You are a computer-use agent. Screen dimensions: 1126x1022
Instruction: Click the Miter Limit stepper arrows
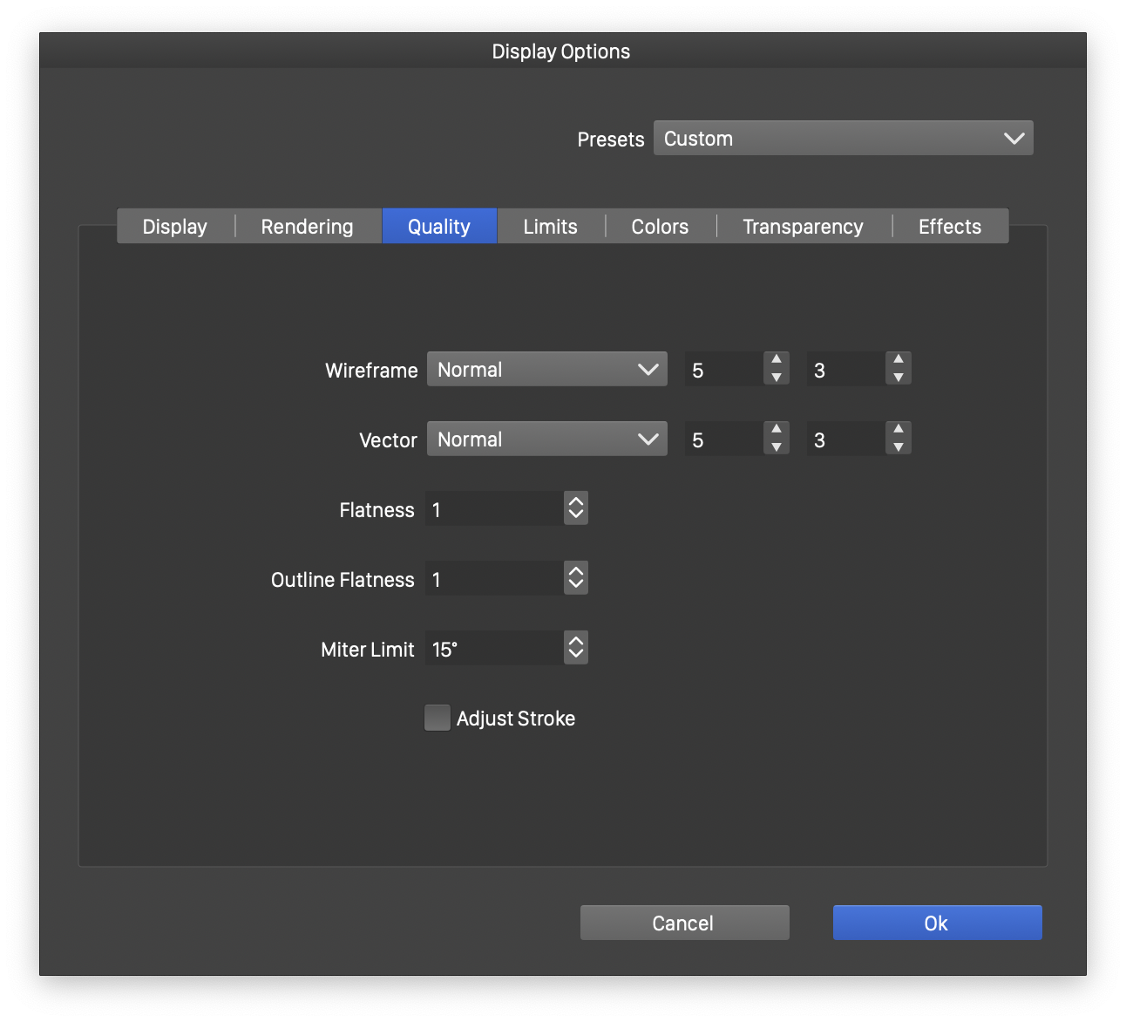click(575, 648)
